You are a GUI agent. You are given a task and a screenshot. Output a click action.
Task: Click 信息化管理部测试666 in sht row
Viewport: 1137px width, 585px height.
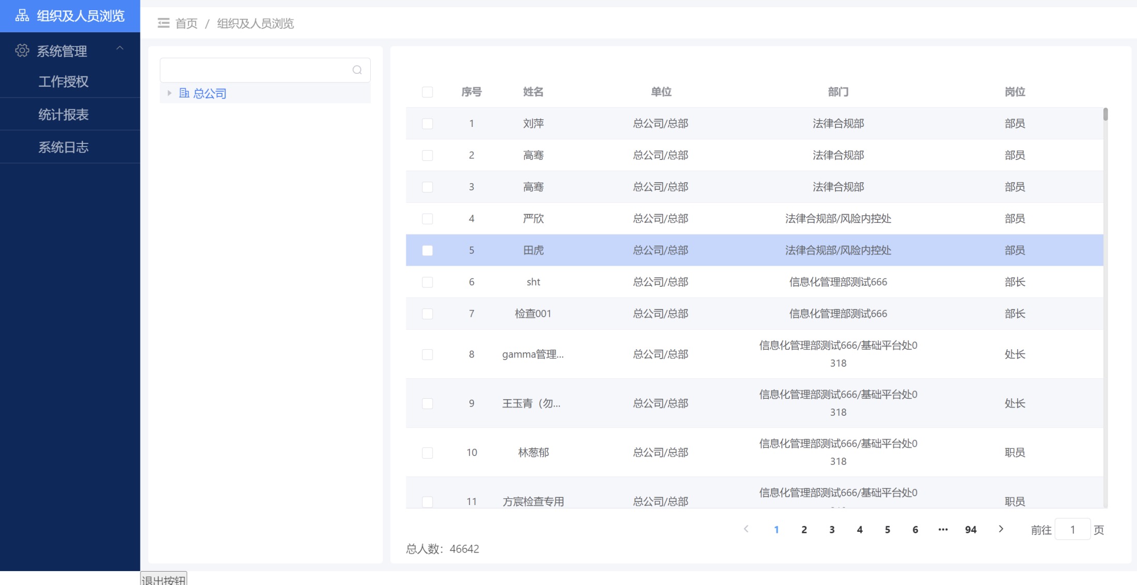[x=838, y=282]
